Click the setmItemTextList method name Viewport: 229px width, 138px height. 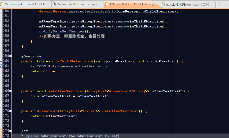click(x=66, y=91)
